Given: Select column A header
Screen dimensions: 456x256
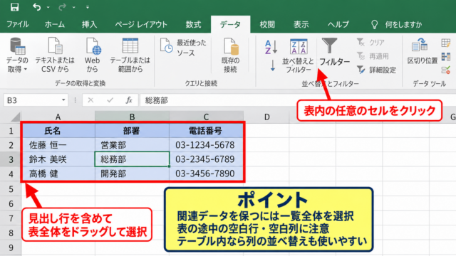Looking at the screenshot, I should coord(58,117).
